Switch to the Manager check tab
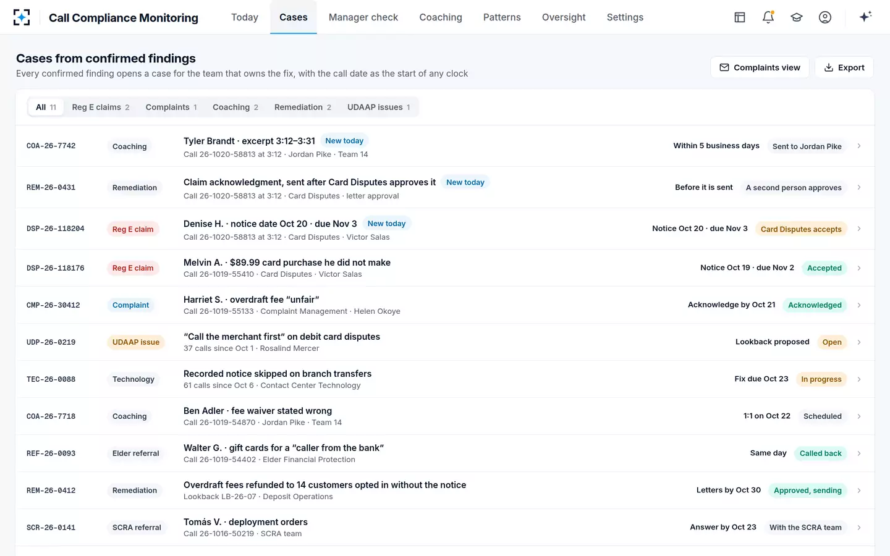Image resolution: width=890 pixels, height=556 pixels. pos(363,17)
